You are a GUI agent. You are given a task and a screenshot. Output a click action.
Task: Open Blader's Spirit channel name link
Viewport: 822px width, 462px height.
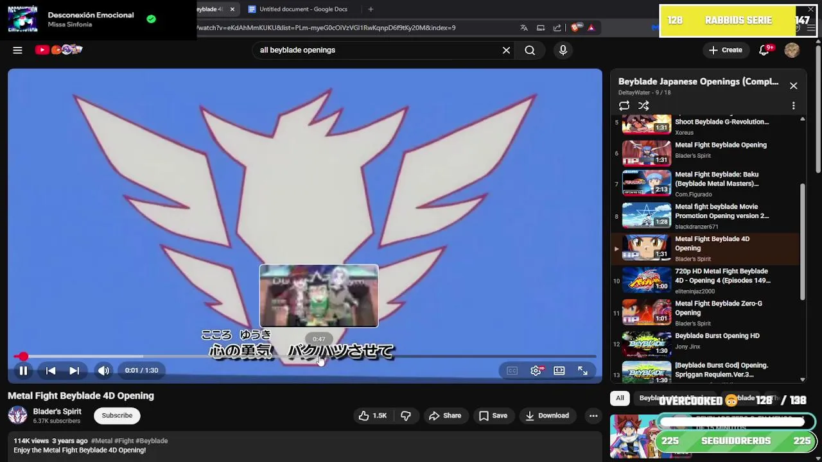tap(57, 412)
